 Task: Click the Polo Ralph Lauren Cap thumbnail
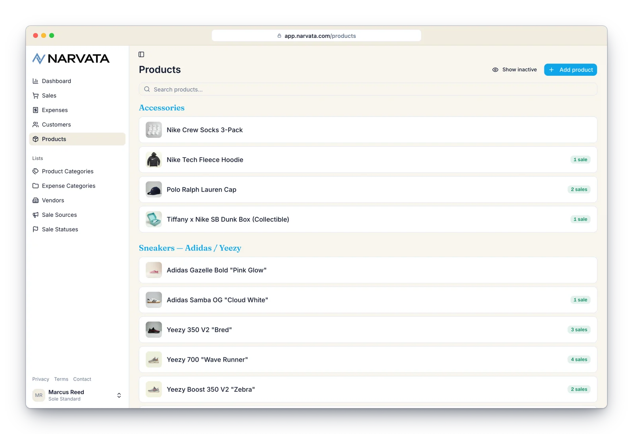click(154, 190)
